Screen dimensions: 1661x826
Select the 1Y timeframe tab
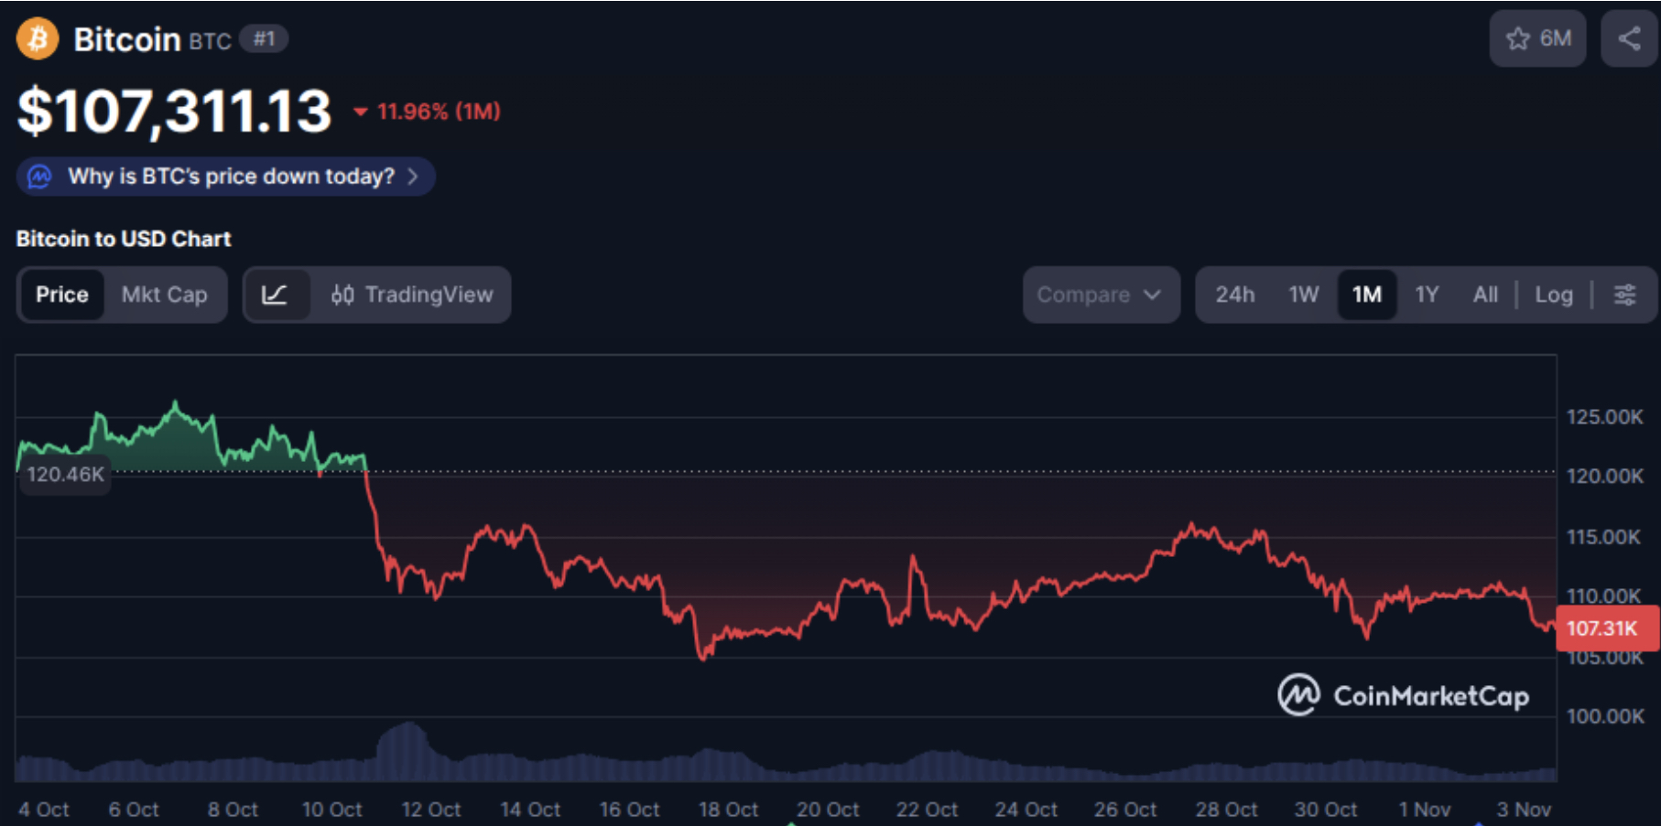click(1428, 295)
